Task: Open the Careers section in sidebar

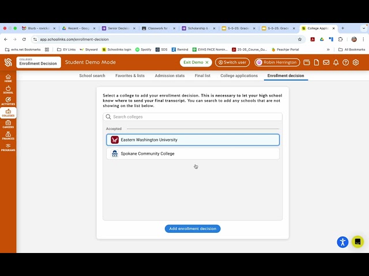Action: [8, 124]
